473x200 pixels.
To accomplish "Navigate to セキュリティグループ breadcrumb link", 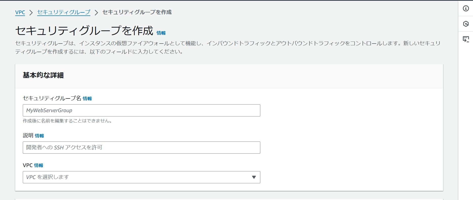I will [x=64, y=12].
